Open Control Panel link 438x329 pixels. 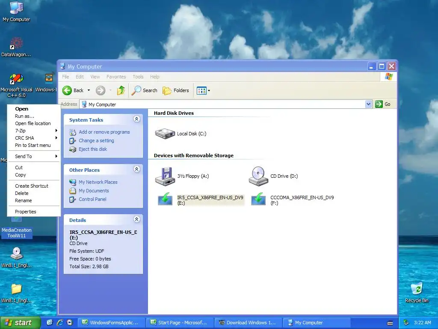pos(92,199)
